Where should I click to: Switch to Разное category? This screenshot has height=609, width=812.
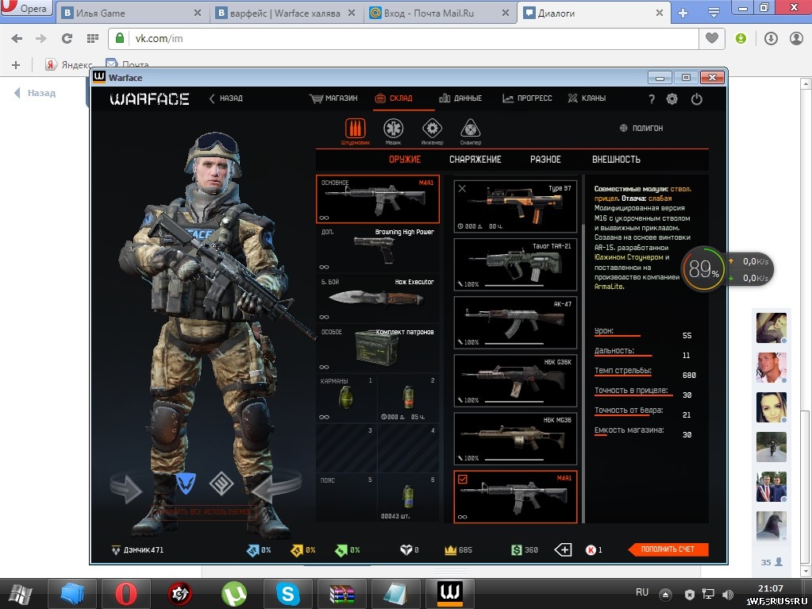pyautogui.click(x=545, y=160)
